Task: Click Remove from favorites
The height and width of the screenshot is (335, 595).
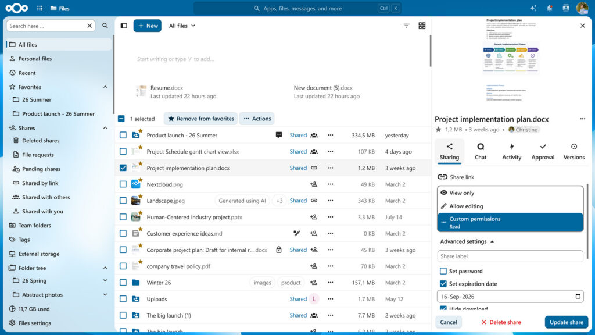Action: click(x=200, y=119)
